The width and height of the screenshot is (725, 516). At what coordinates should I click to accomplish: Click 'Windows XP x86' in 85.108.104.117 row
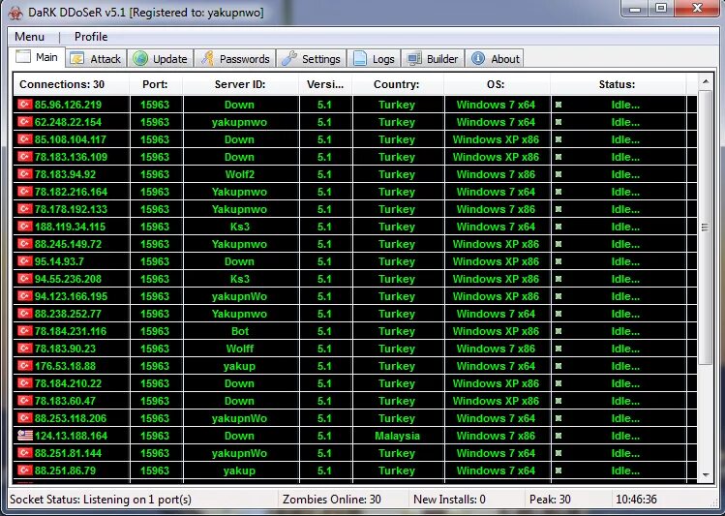pos(496,139)
